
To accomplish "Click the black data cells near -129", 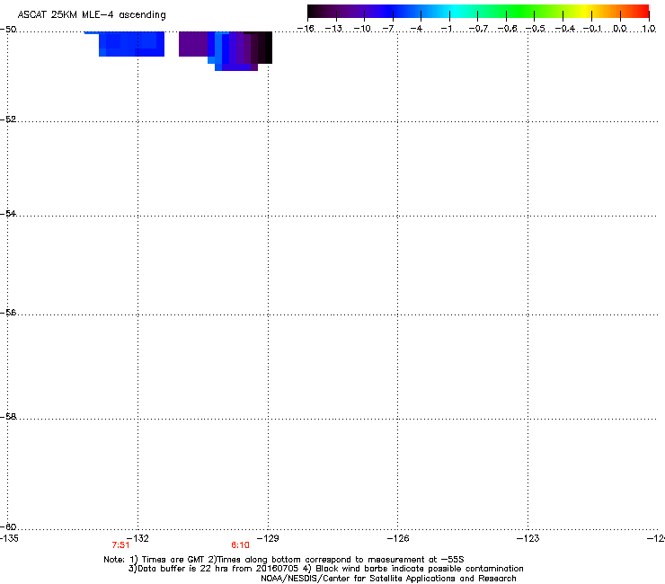I will pyautogui.click(x=262, y=48).
